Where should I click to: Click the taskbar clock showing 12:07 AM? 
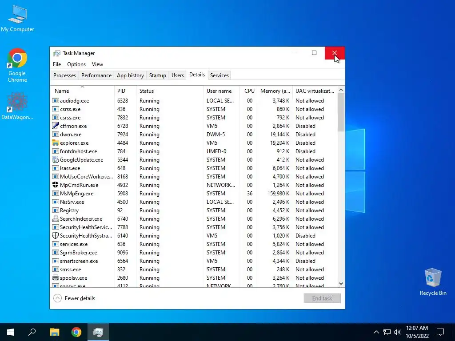(x=417, y=332)
